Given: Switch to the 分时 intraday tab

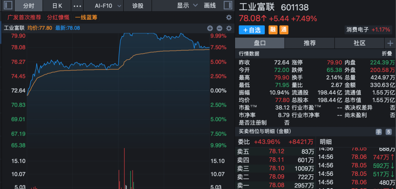Looking at the screenshot, I should point(29,6).
